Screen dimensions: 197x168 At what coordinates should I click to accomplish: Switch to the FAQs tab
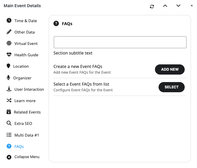(x=19, y=146)
